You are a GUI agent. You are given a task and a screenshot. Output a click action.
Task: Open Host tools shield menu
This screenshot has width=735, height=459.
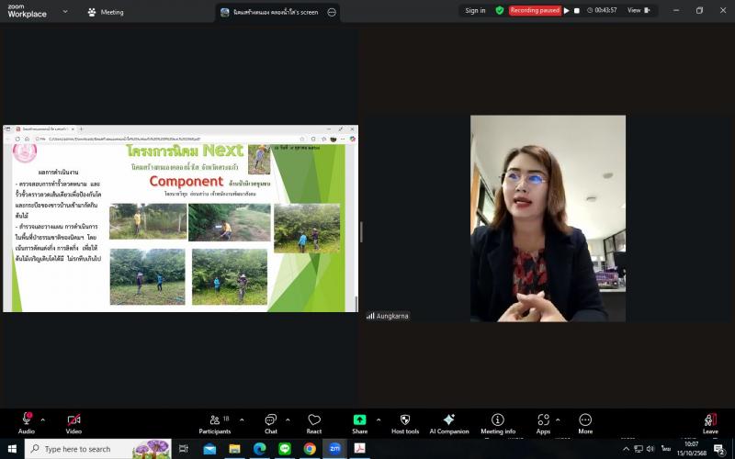[x=405, y=423]
